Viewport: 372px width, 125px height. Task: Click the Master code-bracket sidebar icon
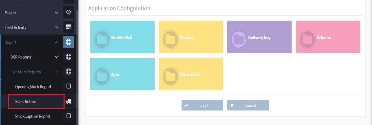click(x=69, y=12)
